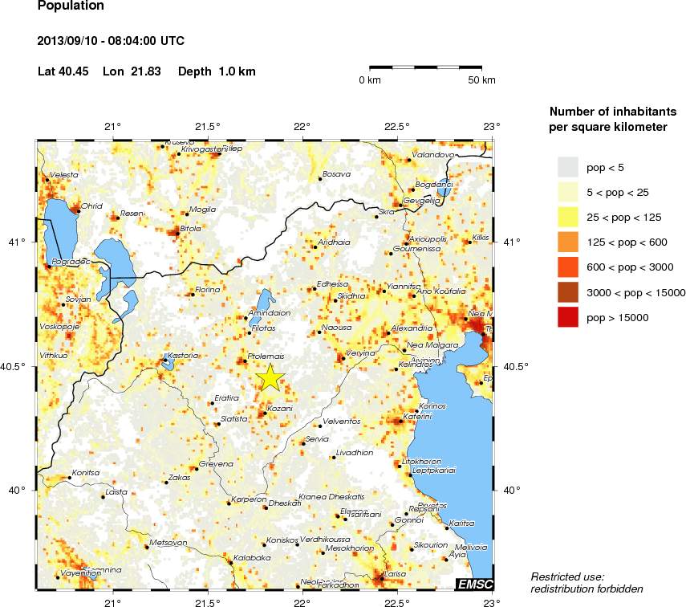
Task: Click the 'Depth 1.0 km' value
Action: click(217, 71)
